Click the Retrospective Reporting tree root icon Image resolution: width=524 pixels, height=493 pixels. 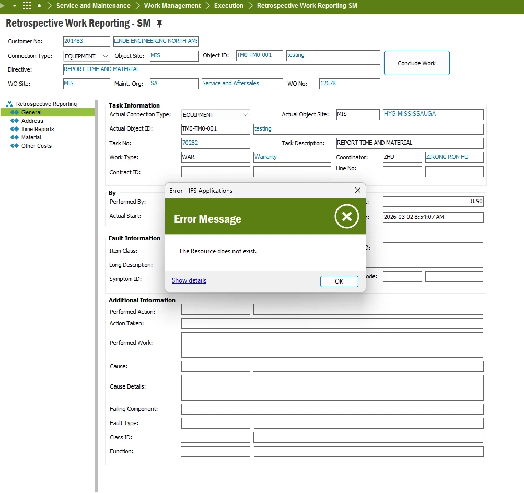[x=9, y=104]
